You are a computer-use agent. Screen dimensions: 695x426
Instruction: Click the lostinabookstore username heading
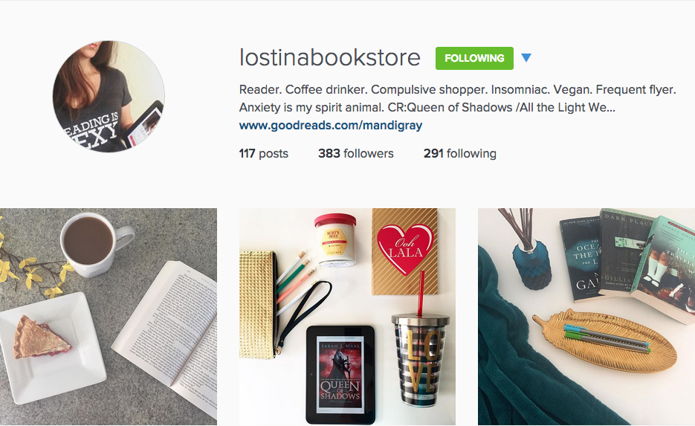pyautogui.click(x=330, y=58)
